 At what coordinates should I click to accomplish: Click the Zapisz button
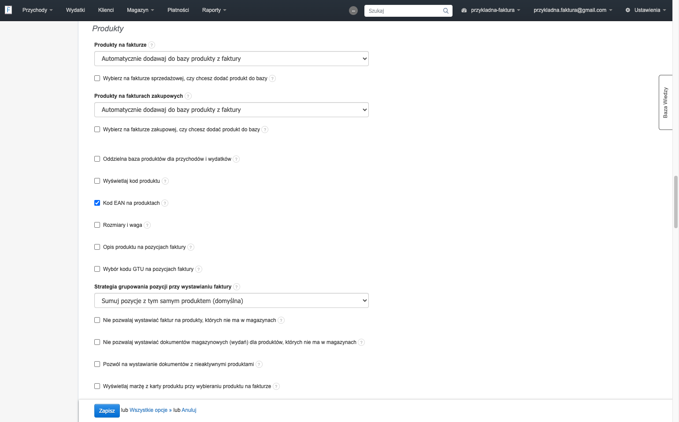pos(107,411)
